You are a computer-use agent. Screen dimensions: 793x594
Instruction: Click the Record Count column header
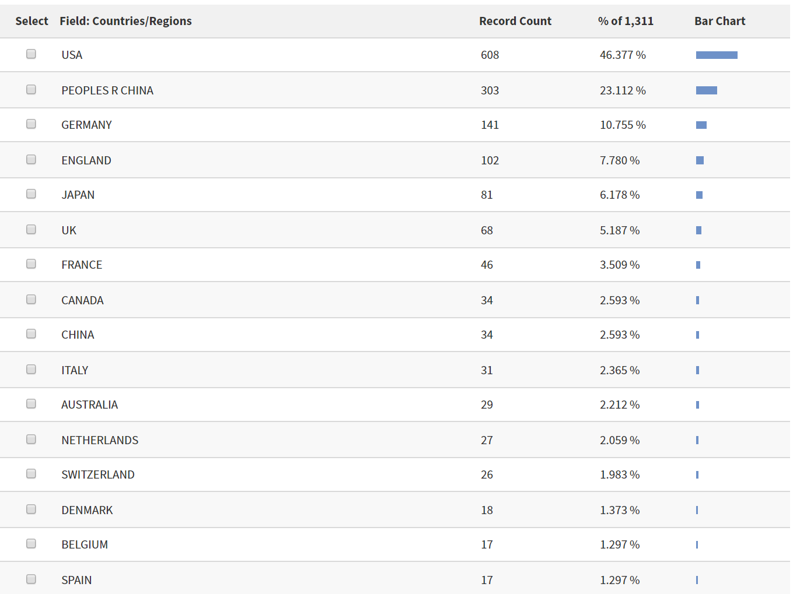[x=515, y=21]
